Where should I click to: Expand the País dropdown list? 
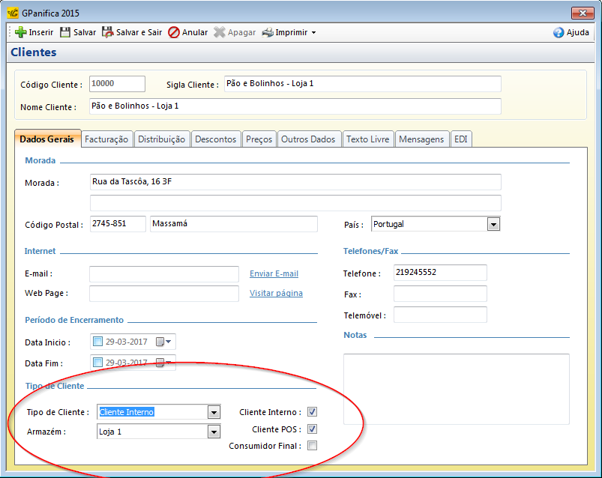(x=493, y=224)
